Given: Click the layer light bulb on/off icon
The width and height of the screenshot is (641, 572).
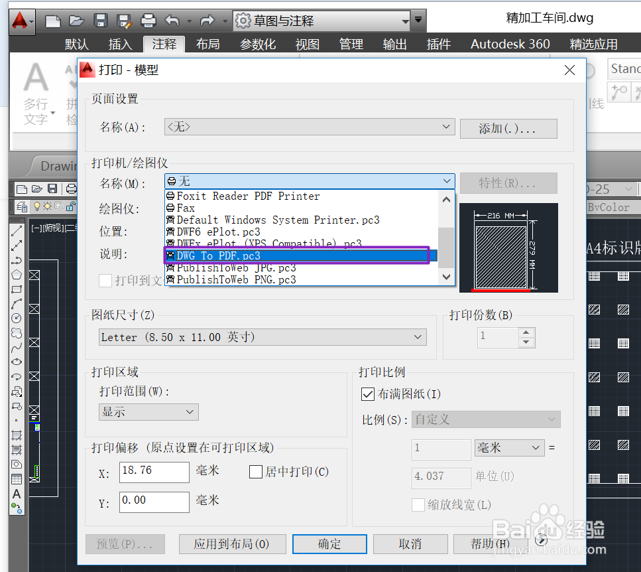Looking at the screenshot, I should (37, 206).
